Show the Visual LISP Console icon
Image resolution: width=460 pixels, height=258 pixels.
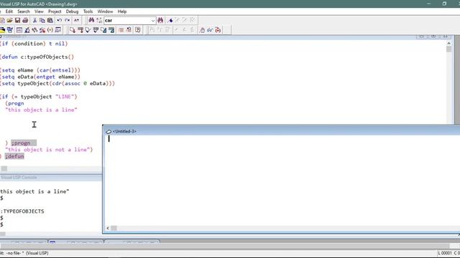(x=19, y=30)
